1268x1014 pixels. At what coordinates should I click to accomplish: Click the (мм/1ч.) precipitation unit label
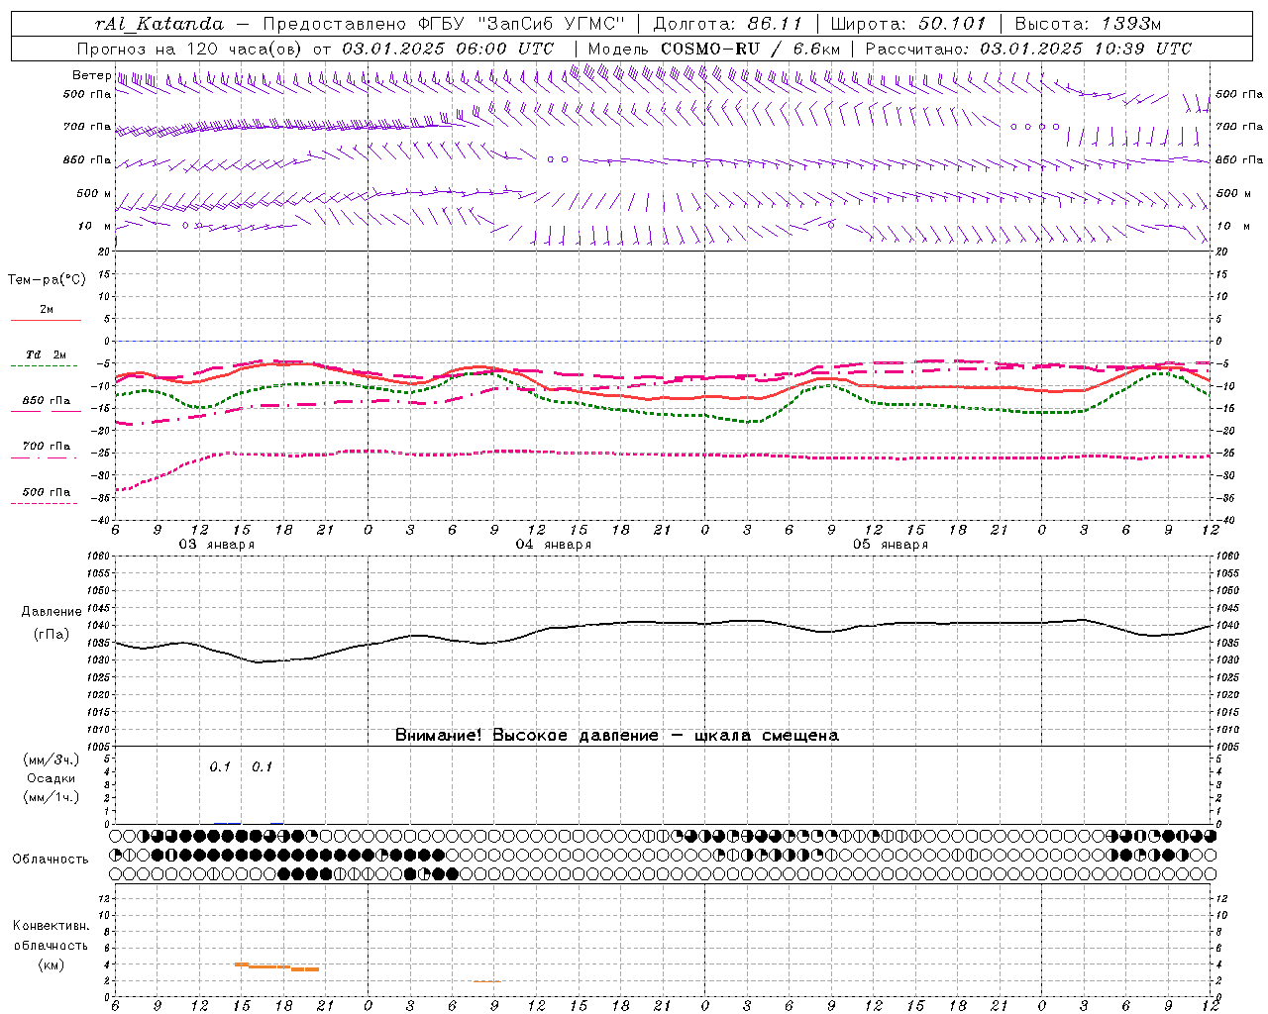52,798
